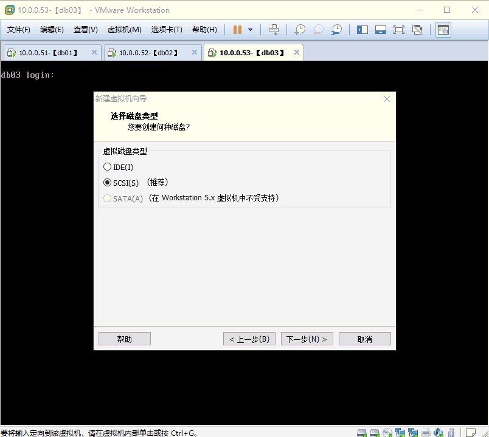Screen dimensions: 489x437
Task: Open the 虚拟机(M) menu
Action: (124, 30)
